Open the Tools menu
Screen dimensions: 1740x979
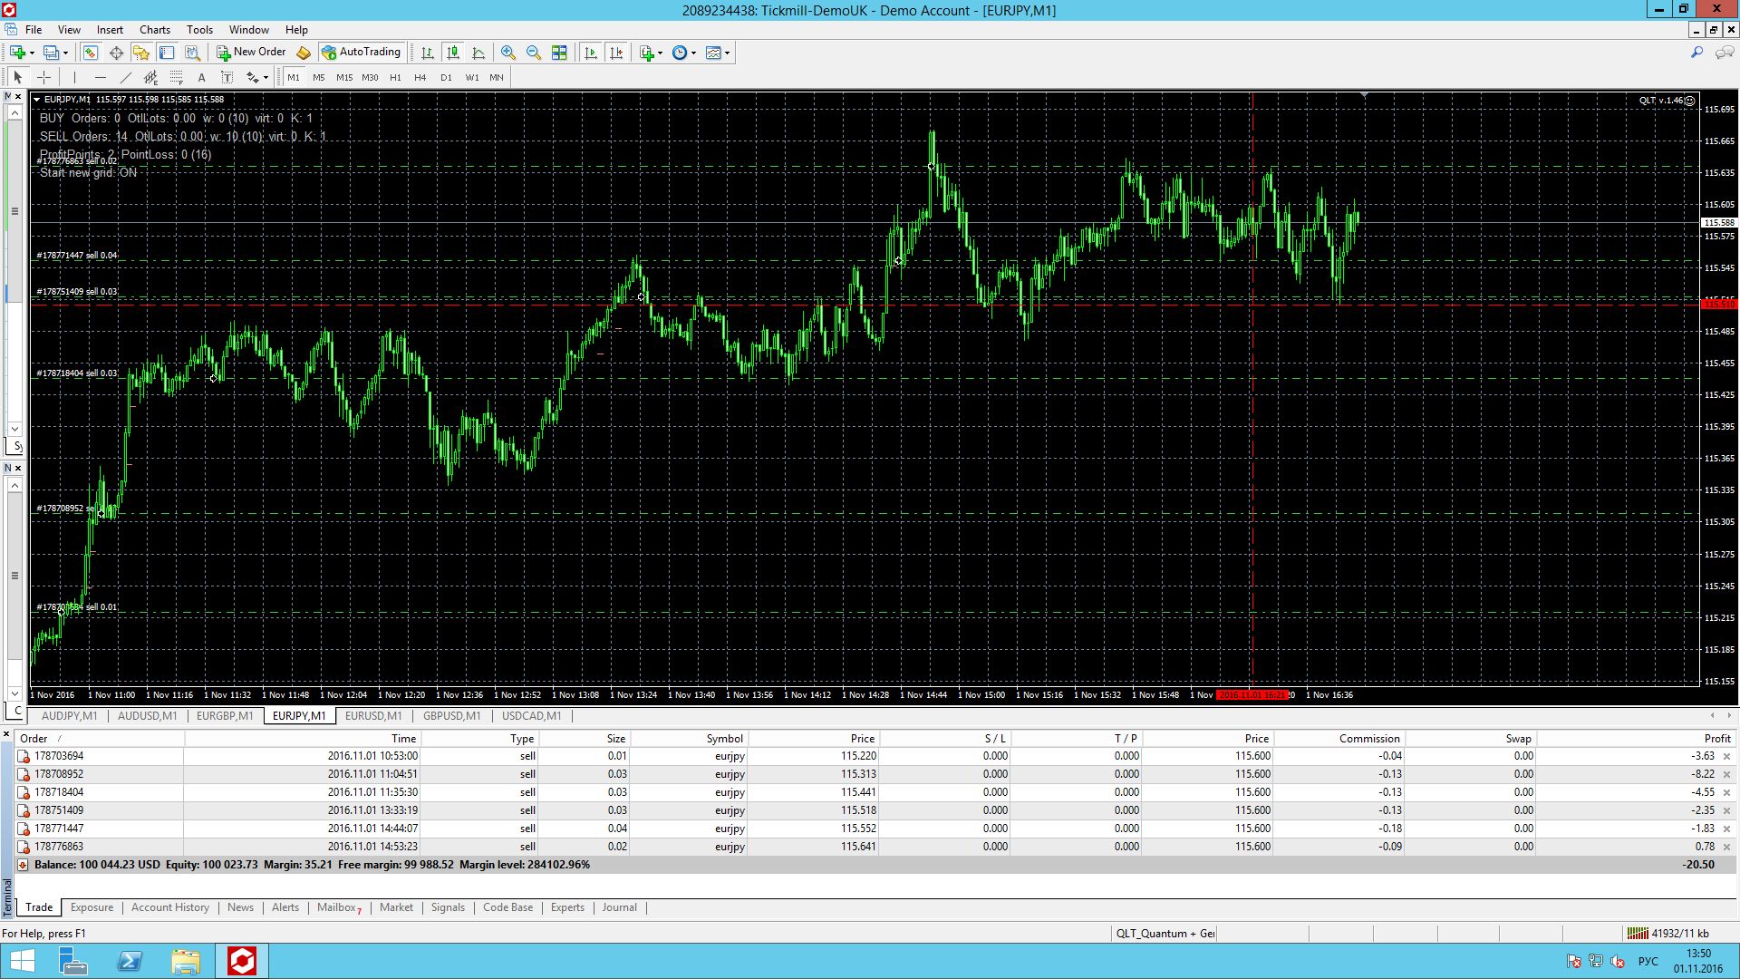(x=199, y=30)
